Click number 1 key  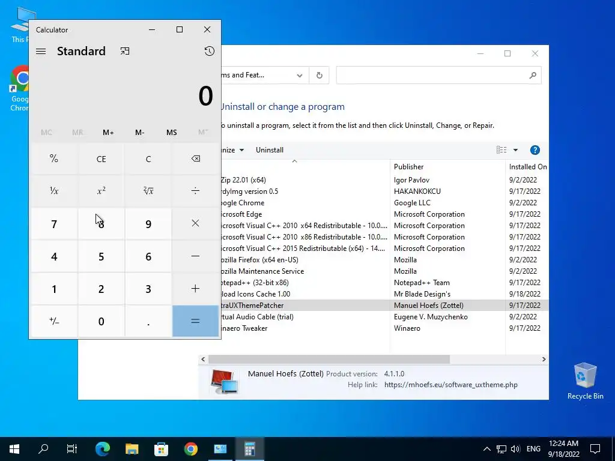[54, 289]
